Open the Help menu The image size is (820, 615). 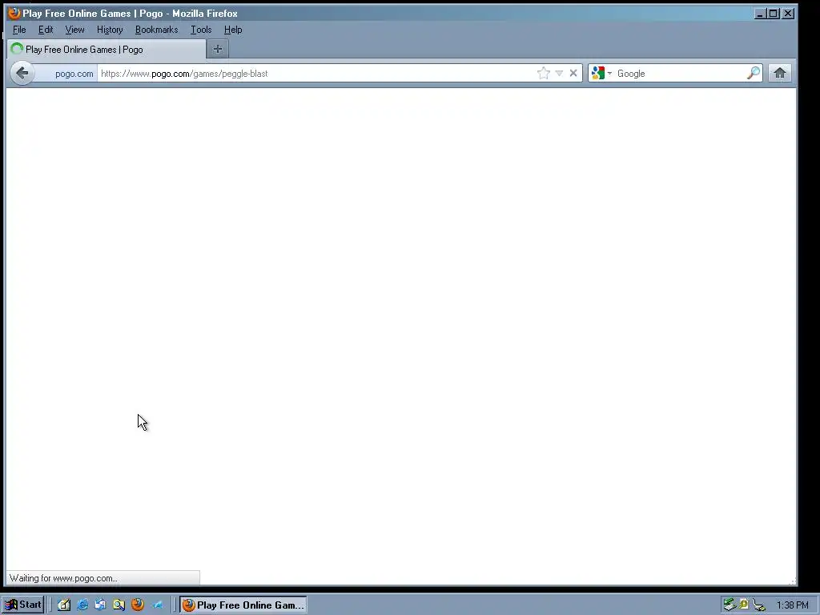pyautogui.click(x=233, y=30)
